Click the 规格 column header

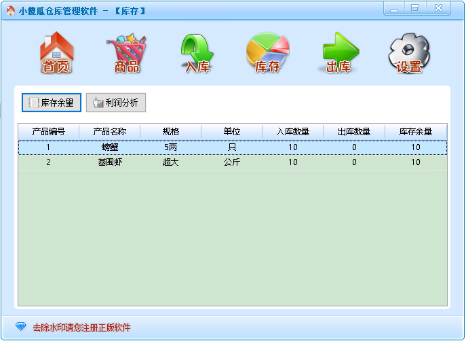point(170,132)
